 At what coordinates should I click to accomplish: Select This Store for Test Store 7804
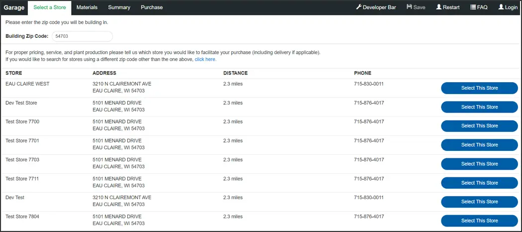click(x=479, y=221)
